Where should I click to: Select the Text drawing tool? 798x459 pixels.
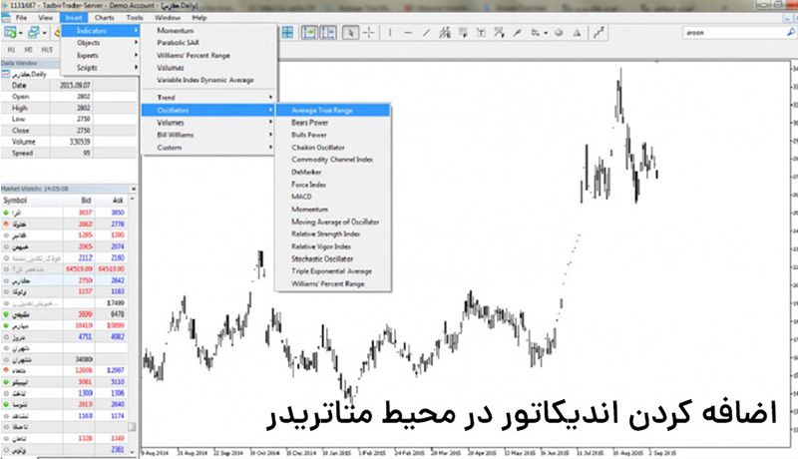[x=481, y=33]
